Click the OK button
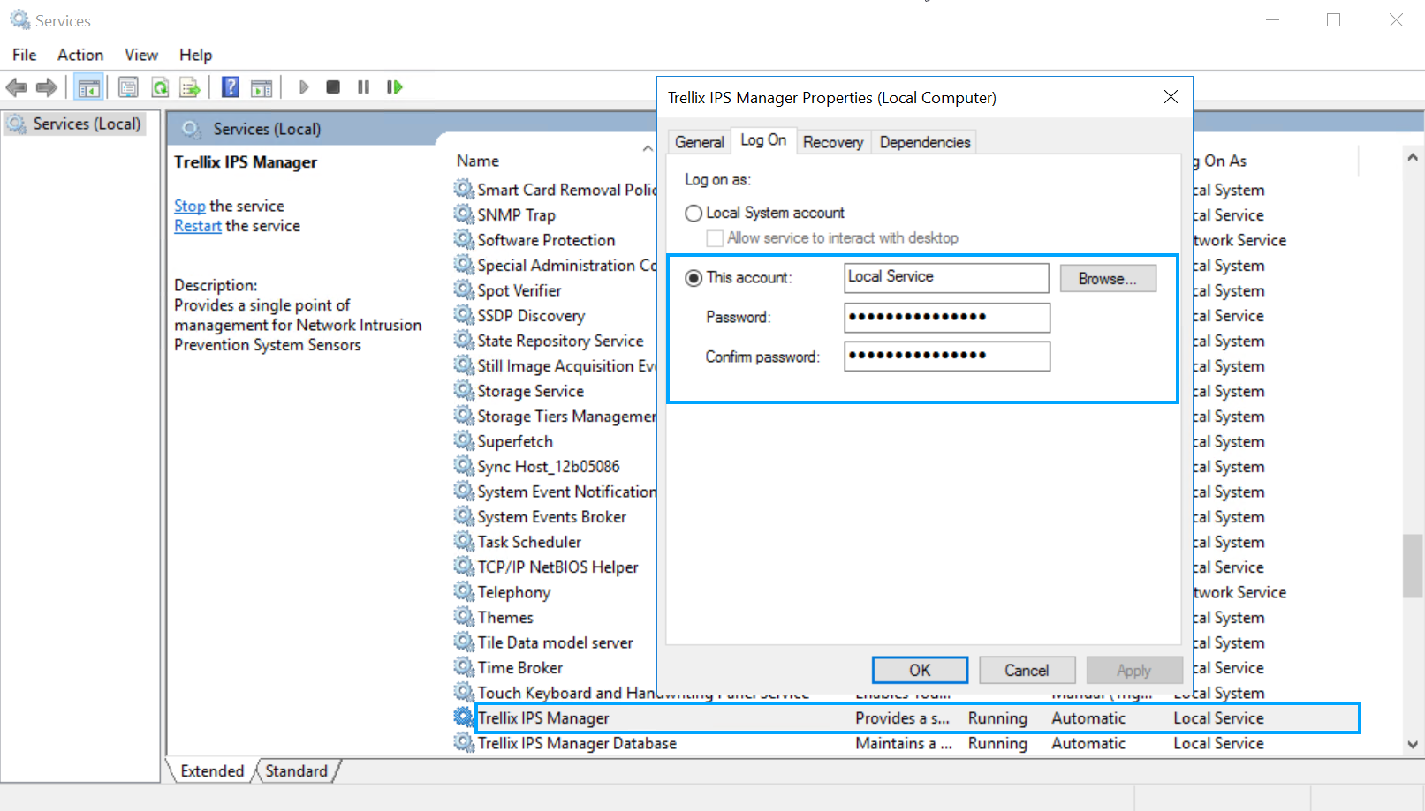 (x=920, y=670)
